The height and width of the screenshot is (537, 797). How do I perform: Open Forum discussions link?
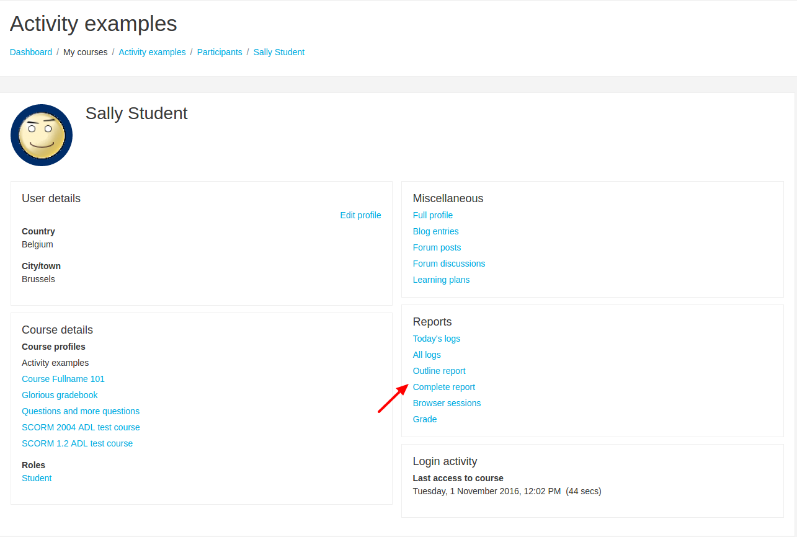tap(449, 264)
